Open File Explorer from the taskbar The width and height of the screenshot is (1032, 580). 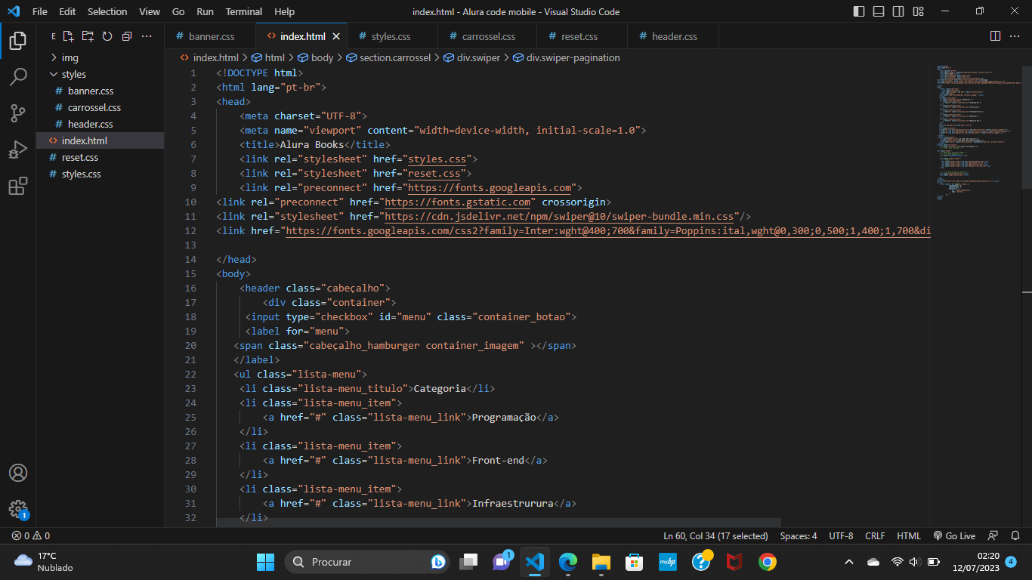coord(601,562)
